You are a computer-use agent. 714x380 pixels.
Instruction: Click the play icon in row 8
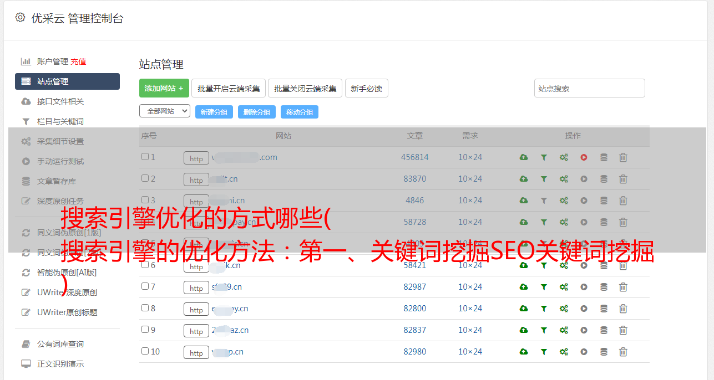coord(584,309)
